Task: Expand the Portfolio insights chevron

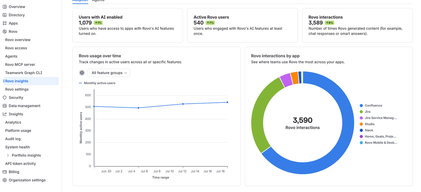Action: point(8,155)
